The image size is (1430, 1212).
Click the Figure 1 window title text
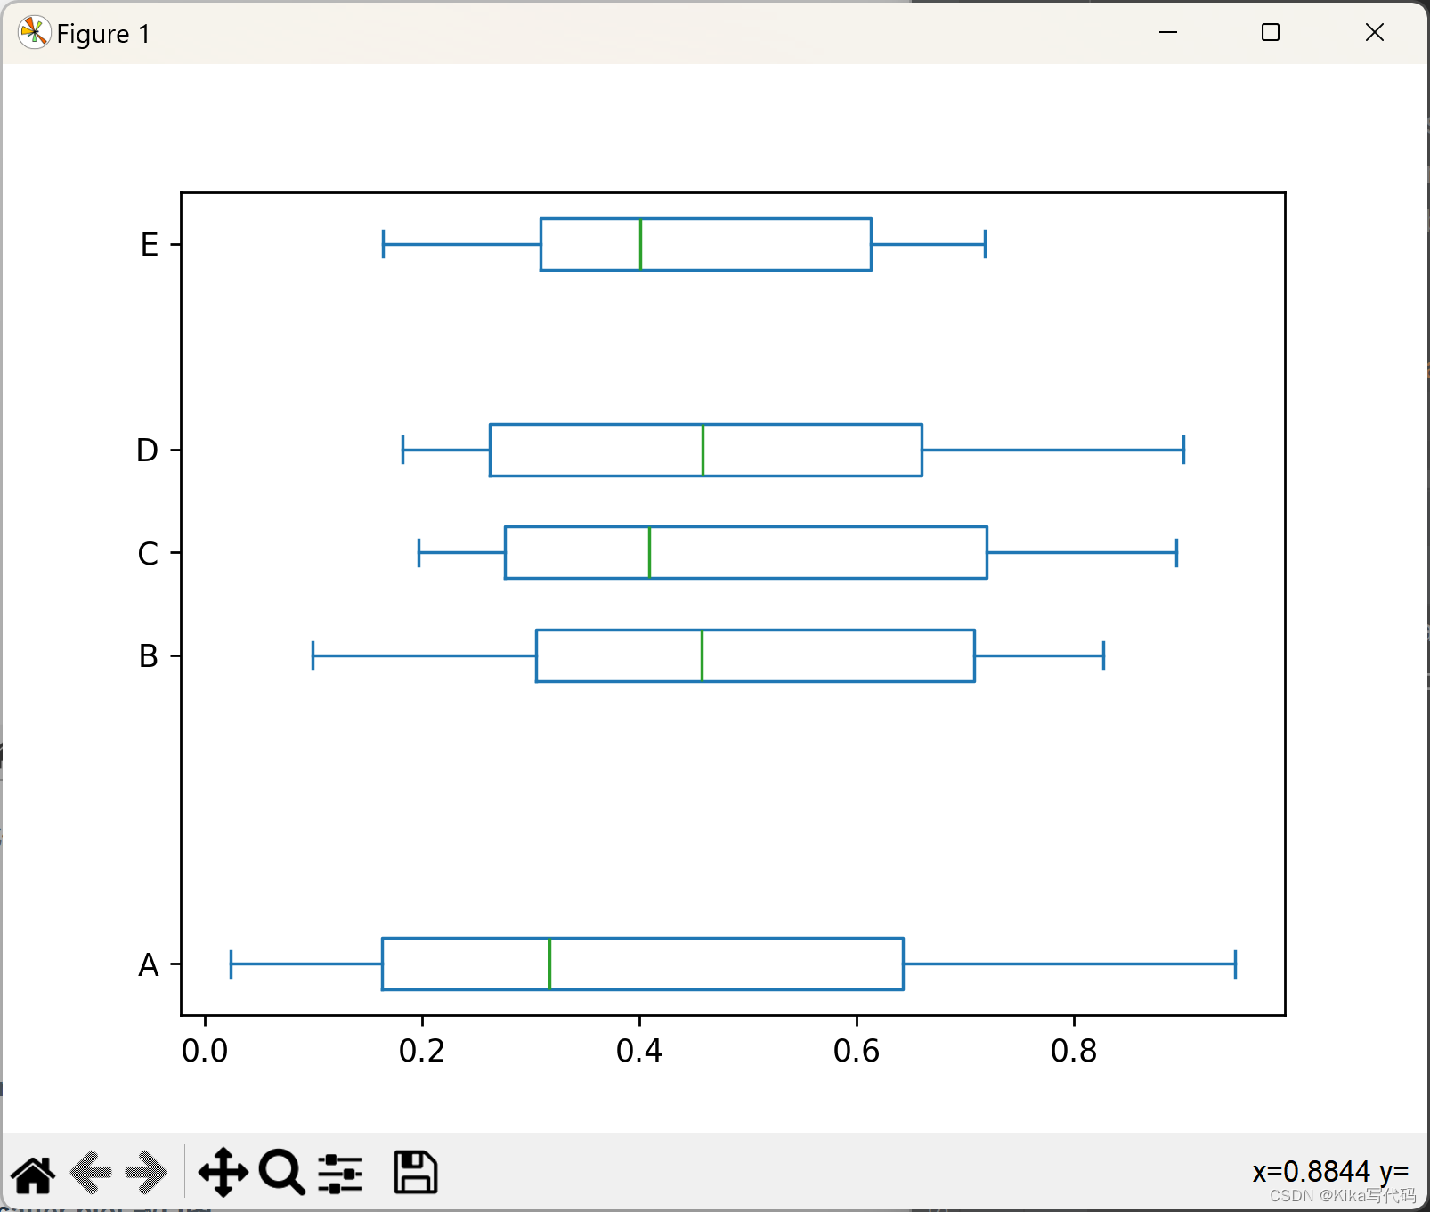[x=103, y=34]
